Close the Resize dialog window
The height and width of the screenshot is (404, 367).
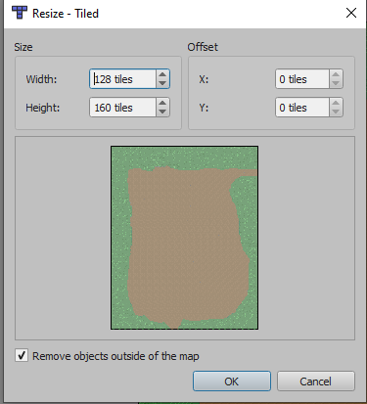pos(351,13)
